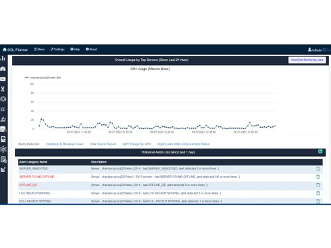The width and height of the screenshot is (331, 248).
Task: Click the CPU Usage (Minute Basis) chart title
Action: (150, 69)
